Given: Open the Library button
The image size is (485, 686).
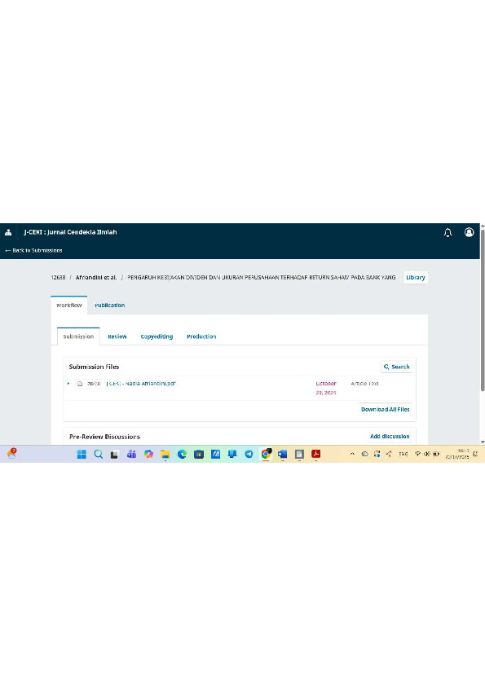Looking at the screenshot, I should [416, 277].
